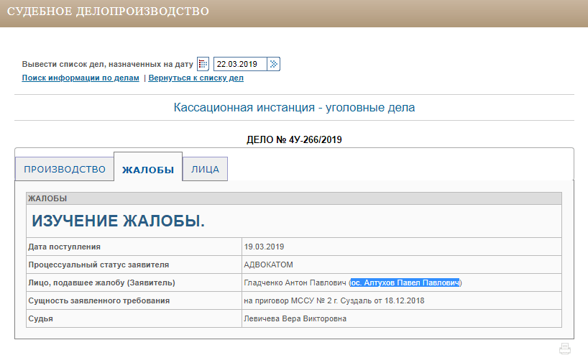Click the case number ДЕЛО № 4У-266/2019

(x=294, y=139)
